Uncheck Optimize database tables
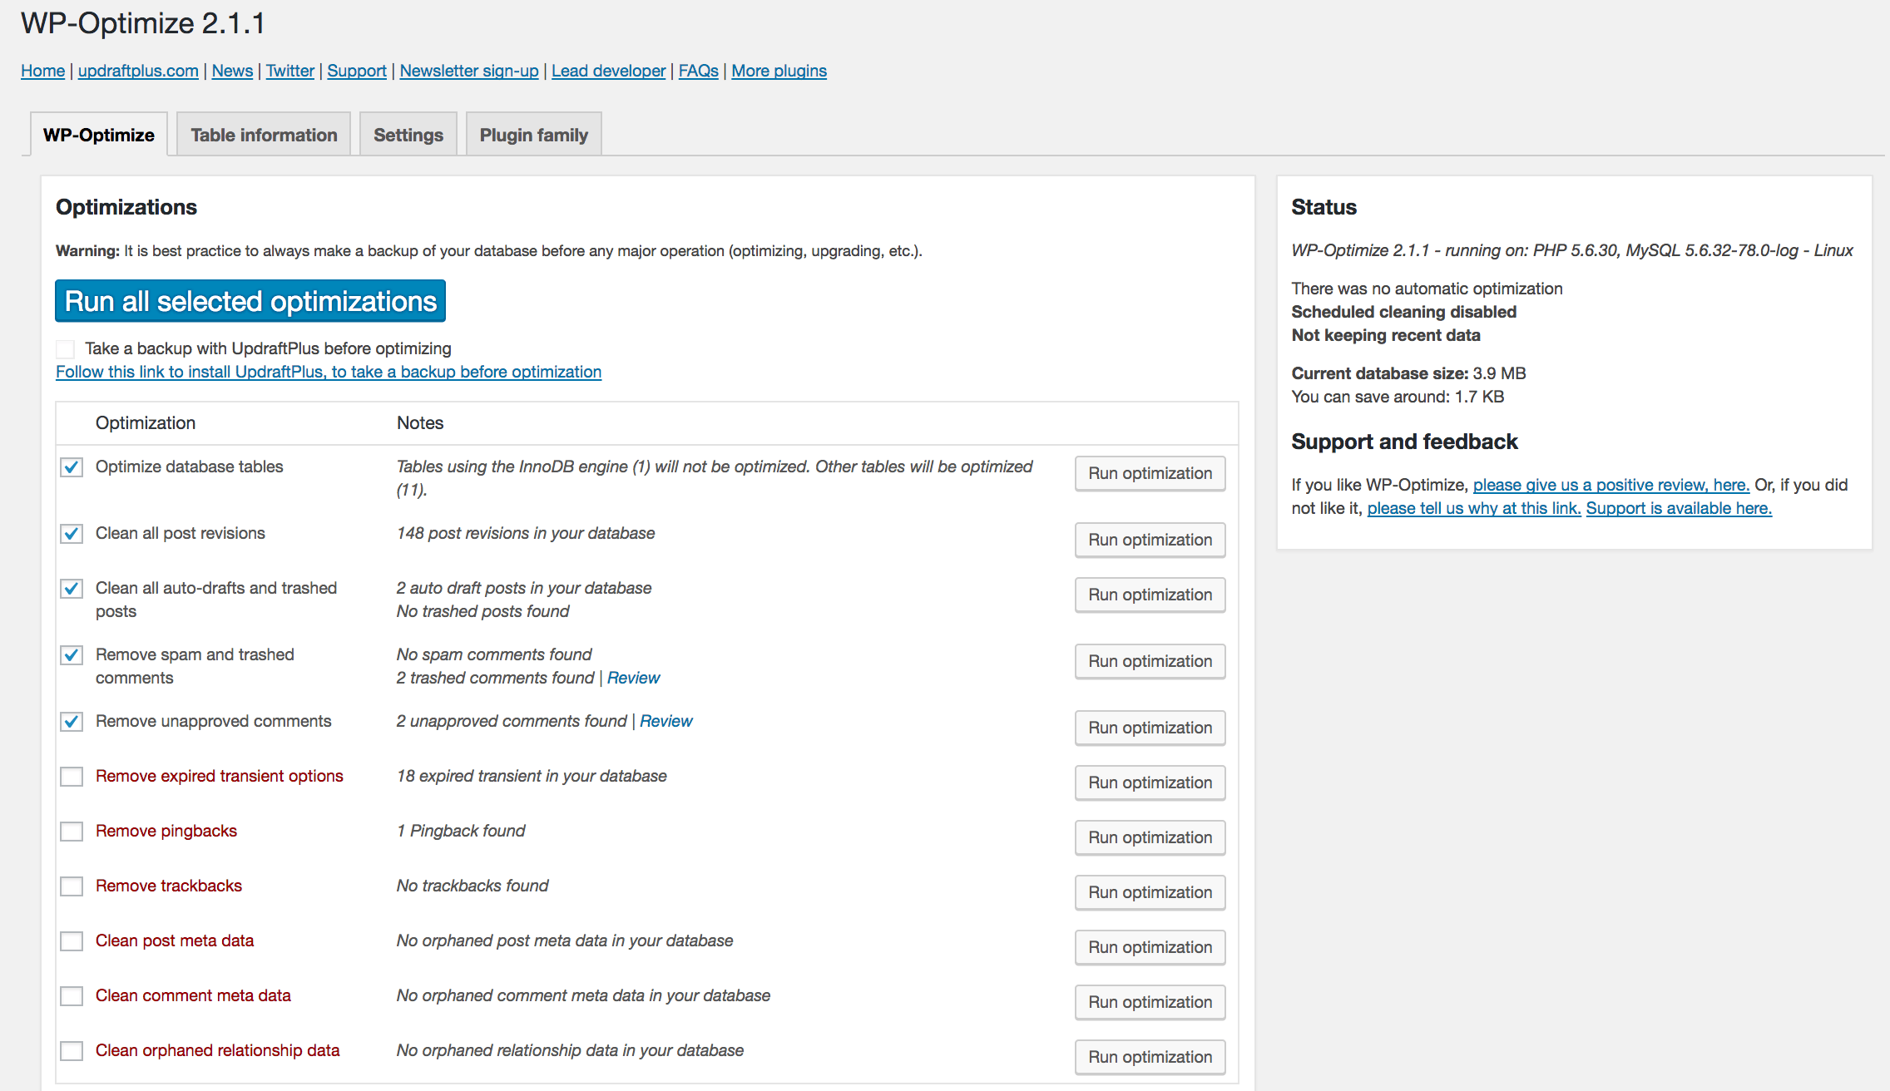The image size is (1890, 1091). (x=71, y=467)
